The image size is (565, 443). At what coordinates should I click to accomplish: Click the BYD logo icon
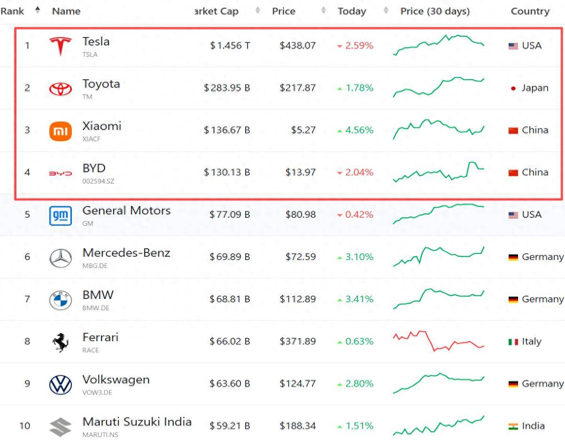61,173
